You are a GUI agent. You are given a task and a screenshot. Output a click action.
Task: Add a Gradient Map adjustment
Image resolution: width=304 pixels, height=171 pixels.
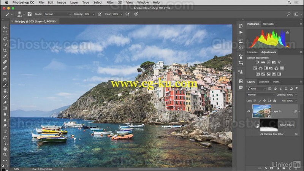tap(279, 74)
